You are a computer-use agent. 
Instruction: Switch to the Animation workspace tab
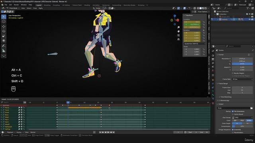click(96, 5)
